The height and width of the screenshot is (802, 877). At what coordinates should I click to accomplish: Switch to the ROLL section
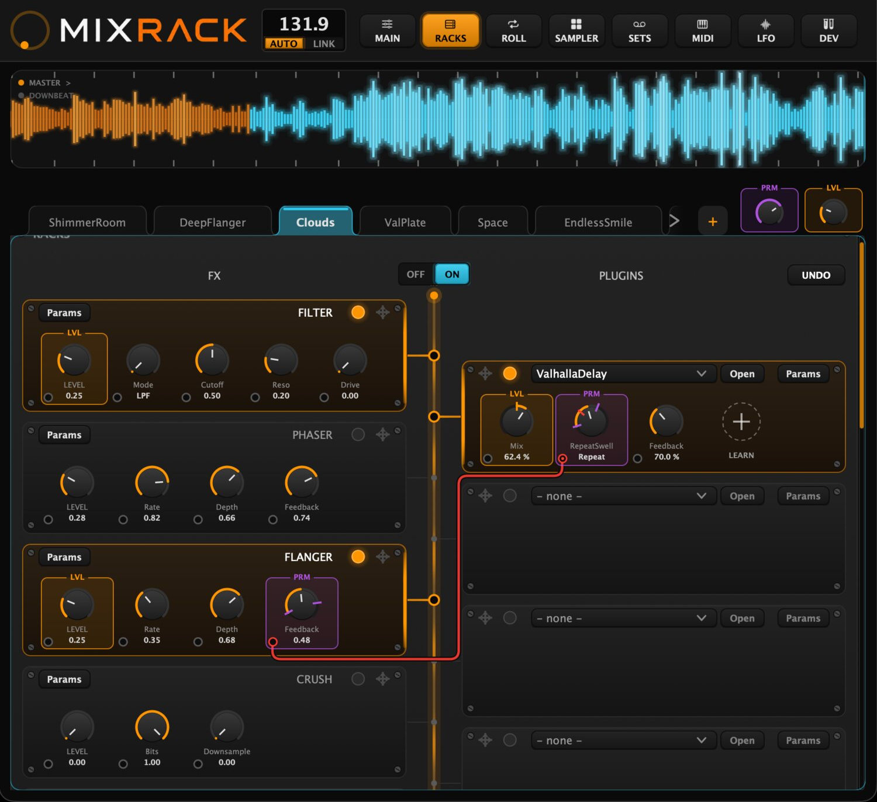514,31
